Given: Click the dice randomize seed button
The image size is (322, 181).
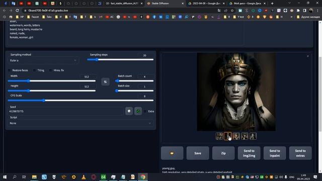Looking at the screenshot, I should 129,111.
